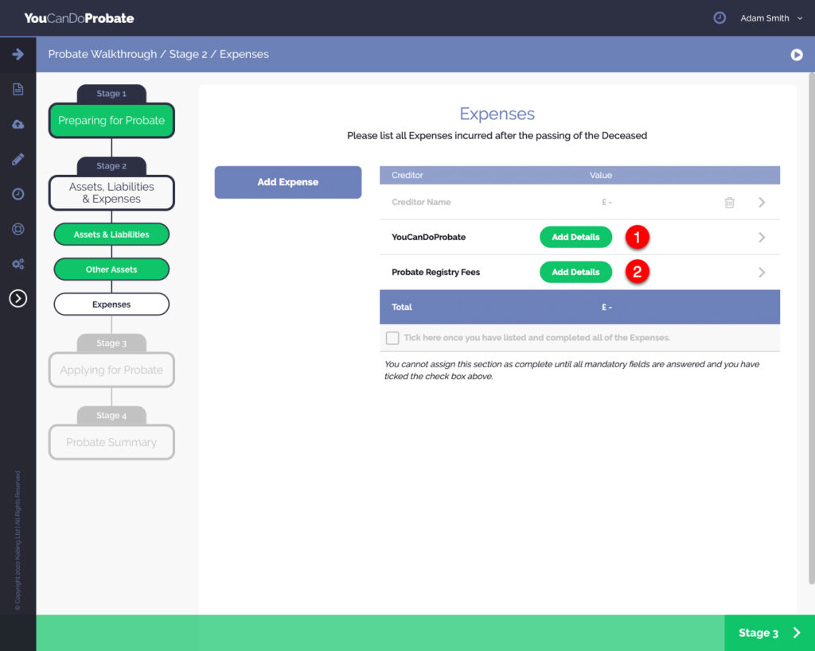815x651 pixels.
Task: Delete the Creditor Name row using trash icon
Action: (729, 203)
